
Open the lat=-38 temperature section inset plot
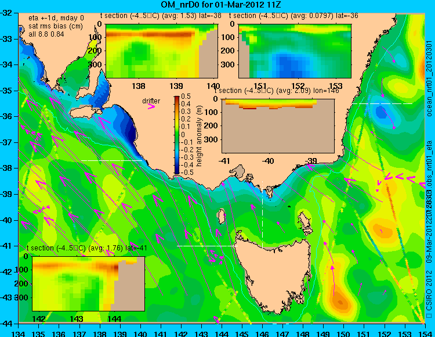pos(162,51)
